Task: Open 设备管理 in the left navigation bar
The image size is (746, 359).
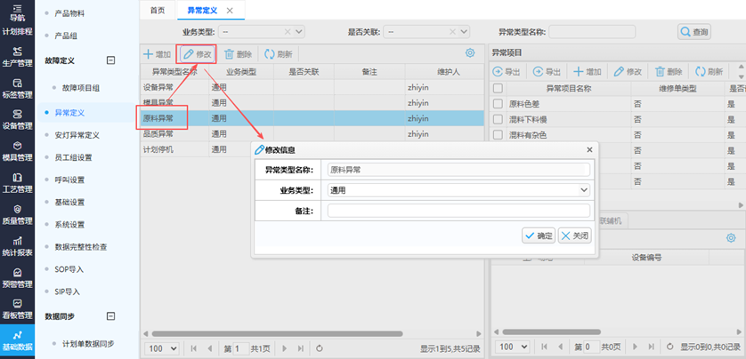Action: tap(18, 119)
